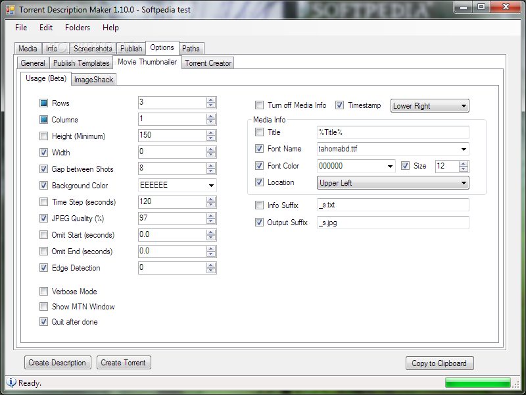Enable Height (Minimum) option
The height and width of the screenshot is (395, 526).
tap(43, 136)
